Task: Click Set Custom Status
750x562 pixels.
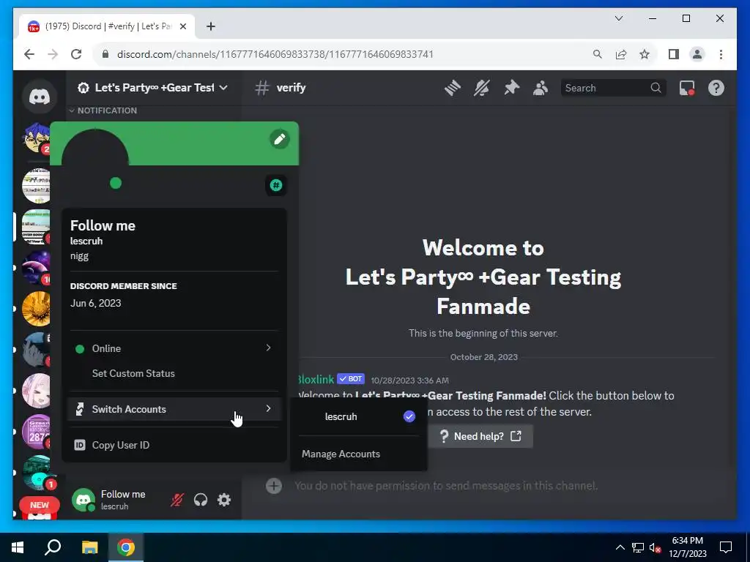Action: [133, 373]
